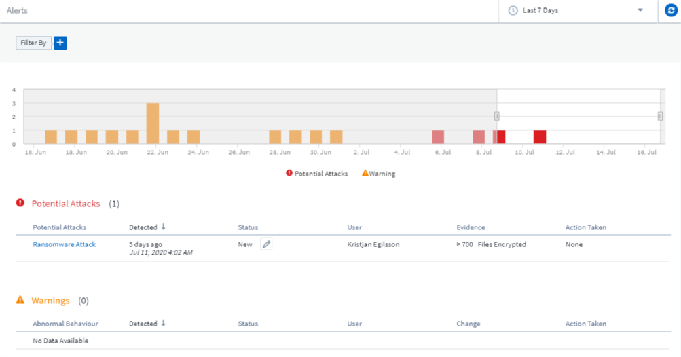Click the clock icon beside Last 7 Days

coord(513,11)
